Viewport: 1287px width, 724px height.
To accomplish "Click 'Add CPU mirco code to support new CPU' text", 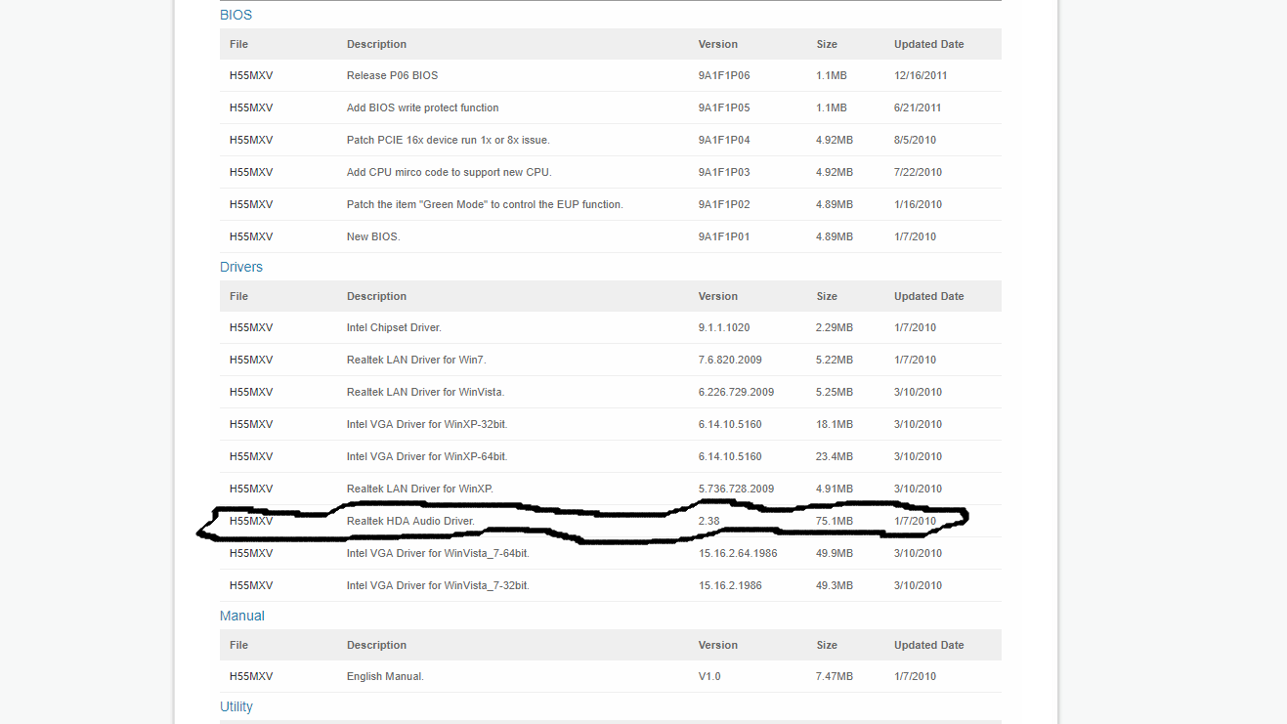I will click(x=450, y=172).
